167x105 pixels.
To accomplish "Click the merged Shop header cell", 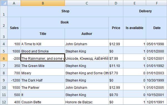I will pos(65,11).
